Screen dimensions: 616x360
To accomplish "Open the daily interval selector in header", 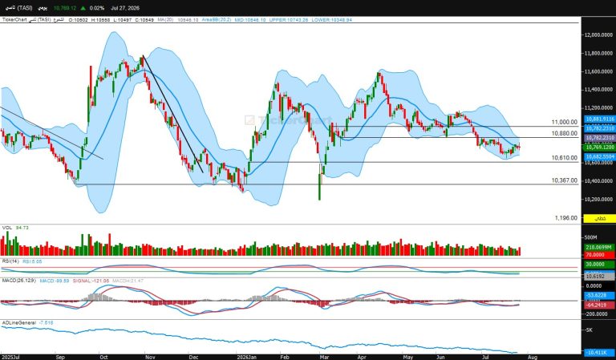I will 43,8.
